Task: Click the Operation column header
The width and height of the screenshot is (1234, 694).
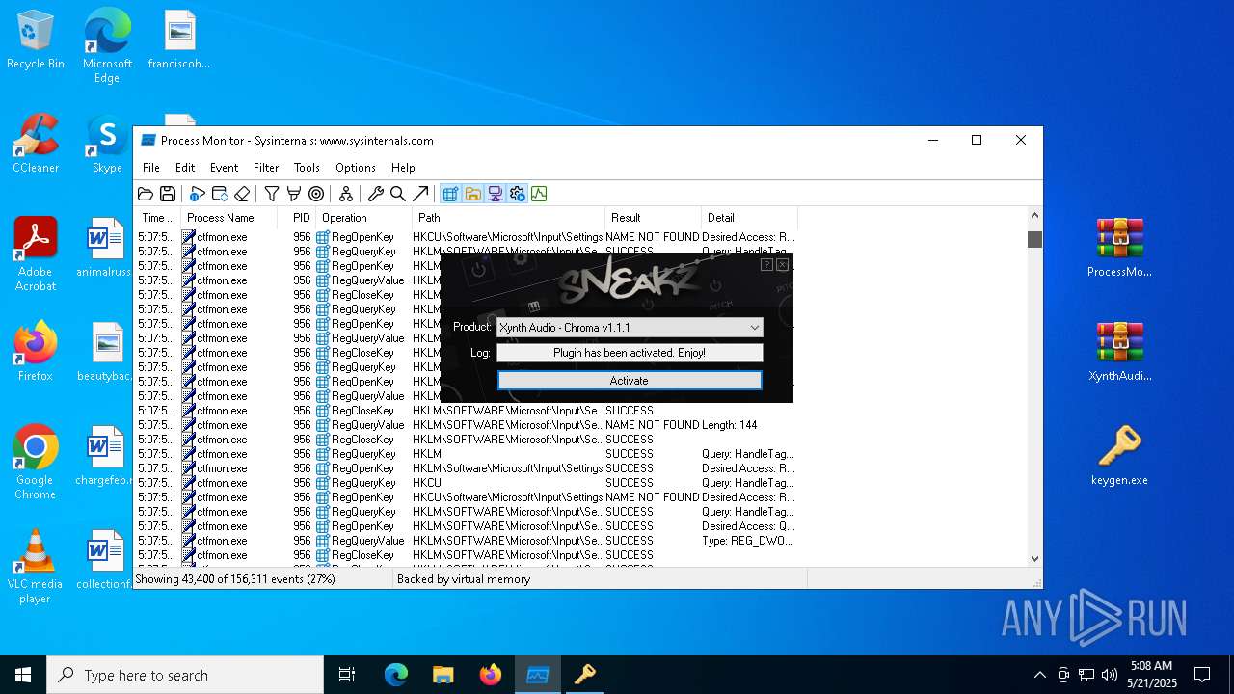Action: pyautogui.click(x=364, y=218)
